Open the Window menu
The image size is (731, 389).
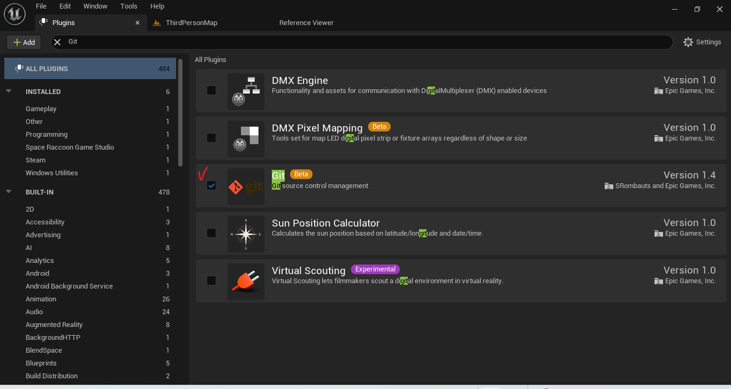pos(95,6)
